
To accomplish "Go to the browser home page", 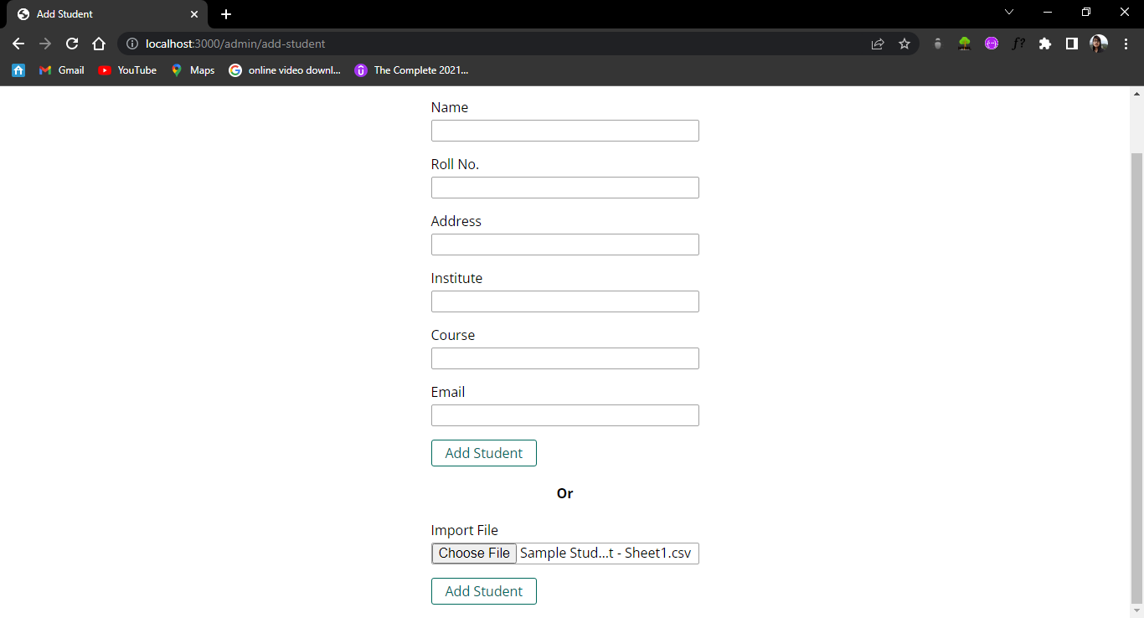I will pyautogui.click(x=99, y=44).
